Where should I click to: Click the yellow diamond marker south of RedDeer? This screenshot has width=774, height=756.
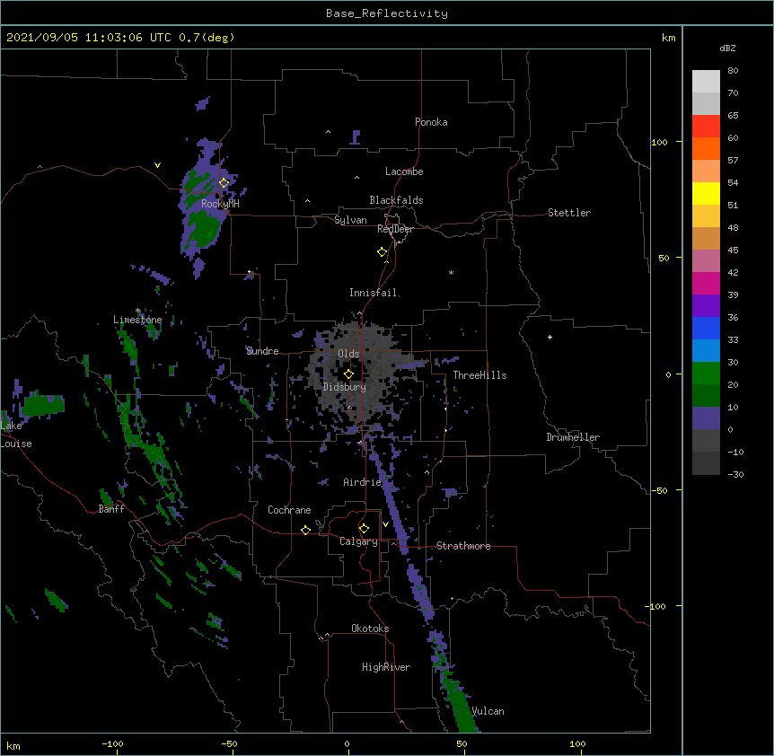[x=382, y=252]
